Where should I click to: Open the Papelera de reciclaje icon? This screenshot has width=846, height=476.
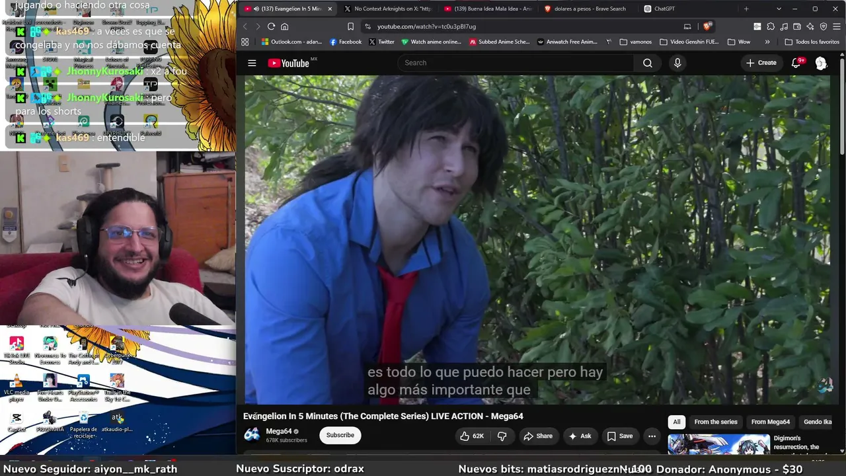[83, 425]
